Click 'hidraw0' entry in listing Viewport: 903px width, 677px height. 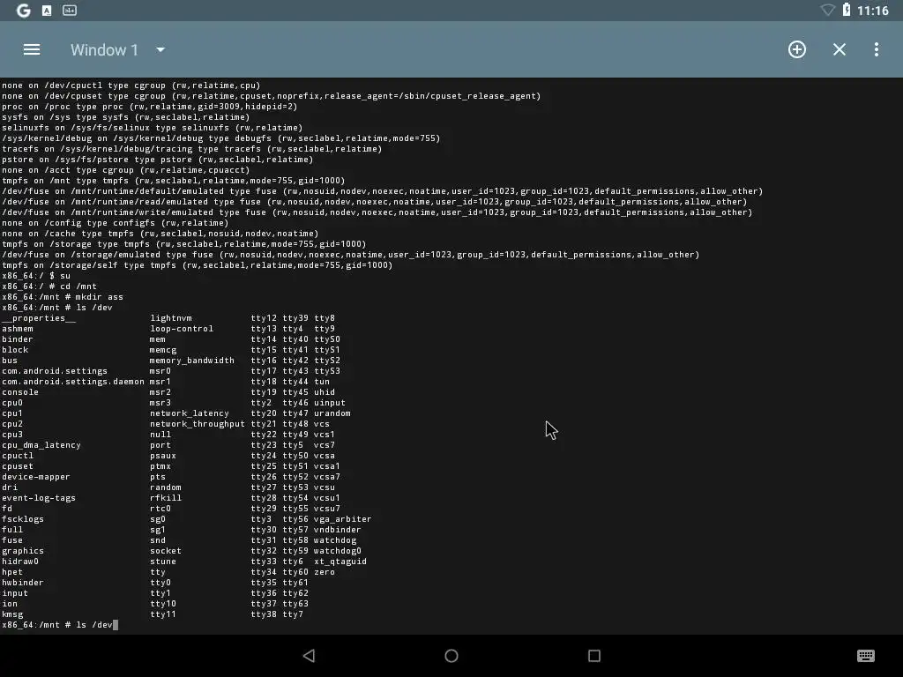(20, 562)
